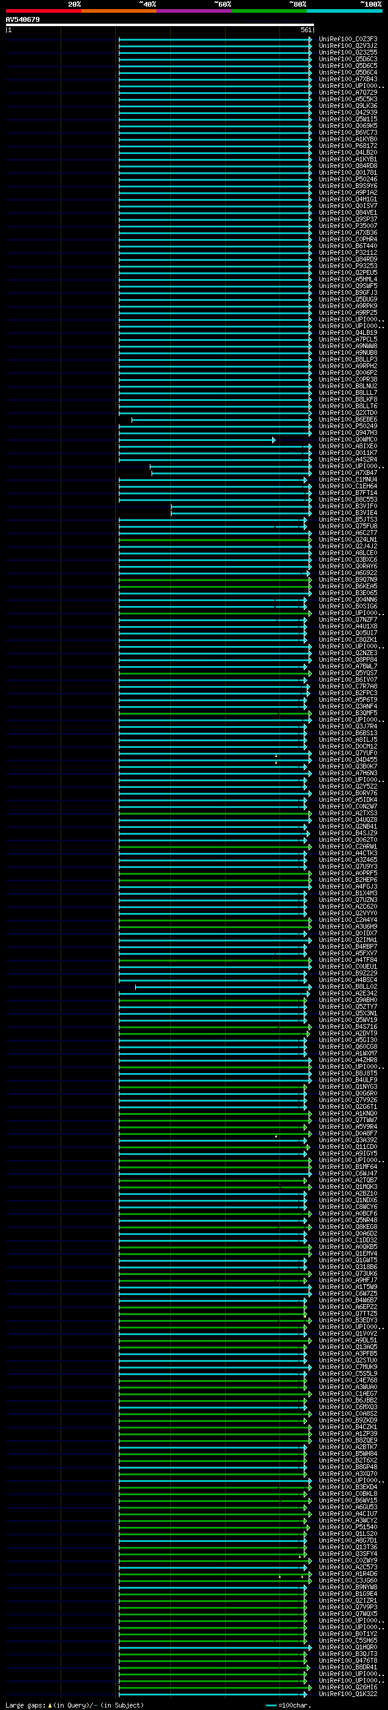
Task: Click the yellow gap marker above Q4D455
Action: (x=276, y=756)
